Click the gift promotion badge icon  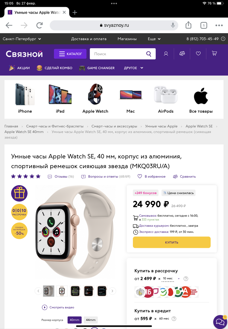[x=19, y=194]
